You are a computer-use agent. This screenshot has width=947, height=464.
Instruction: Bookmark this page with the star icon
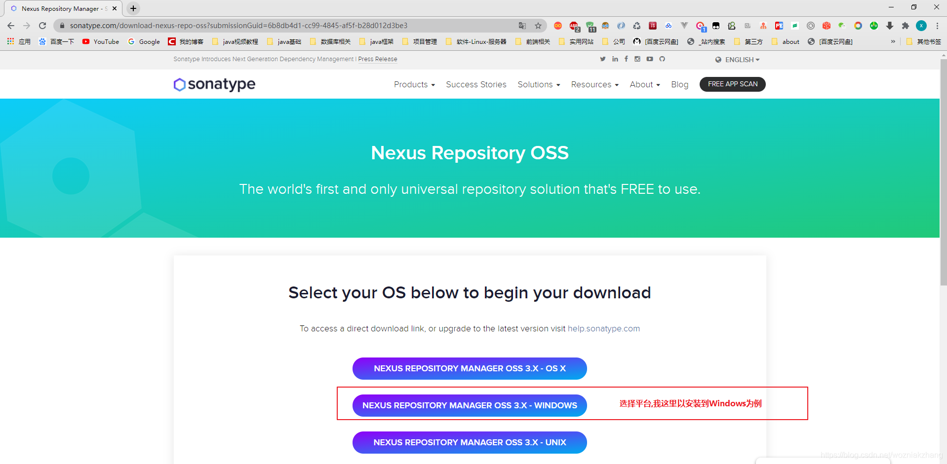click(x=538, y=26)
